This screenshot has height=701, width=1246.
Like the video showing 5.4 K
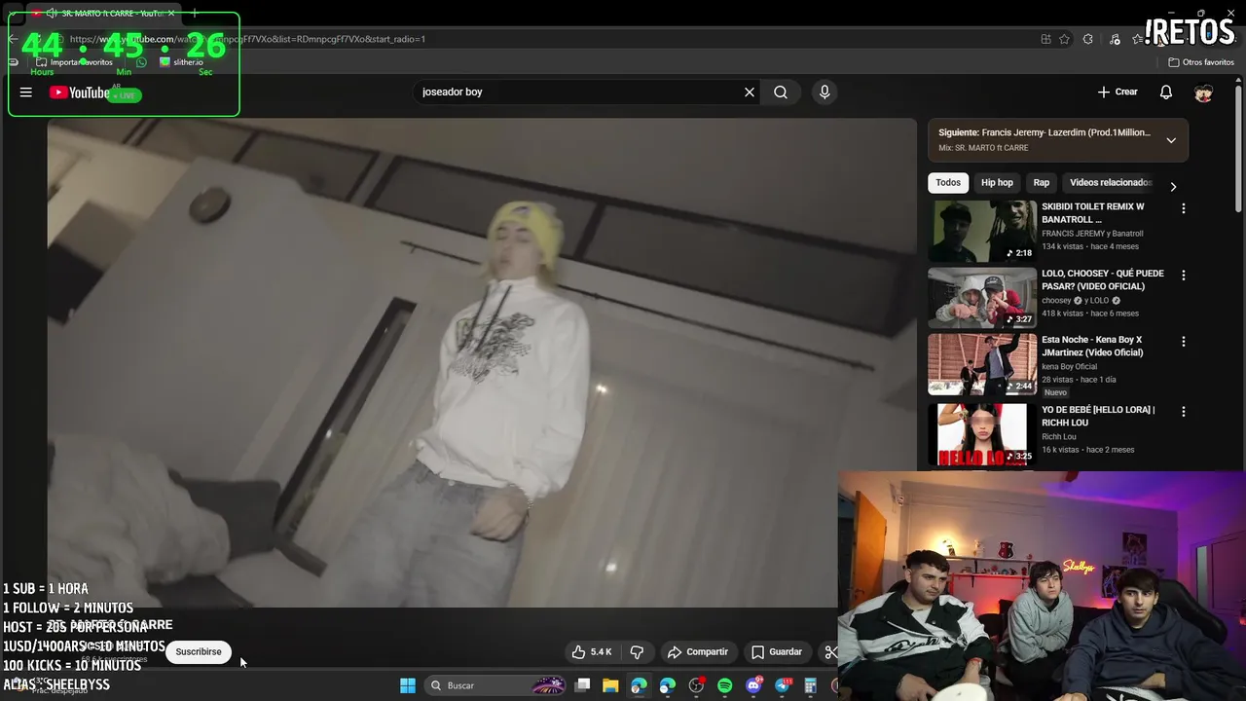pyautogui.click(x=592, y=651)
